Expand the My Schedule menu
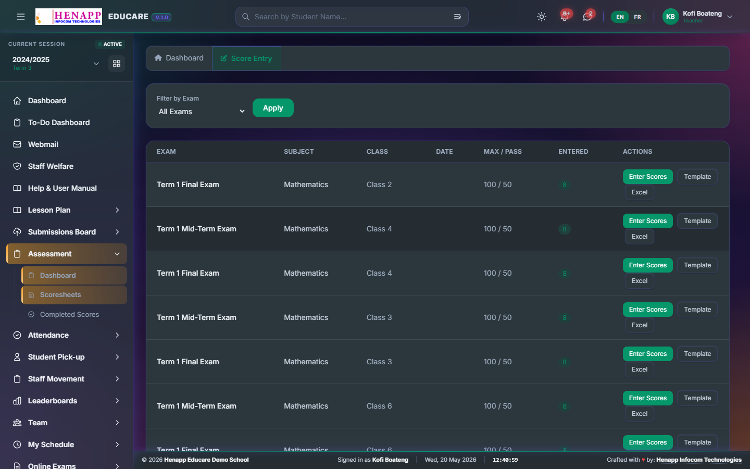 (x=67, y=445)
